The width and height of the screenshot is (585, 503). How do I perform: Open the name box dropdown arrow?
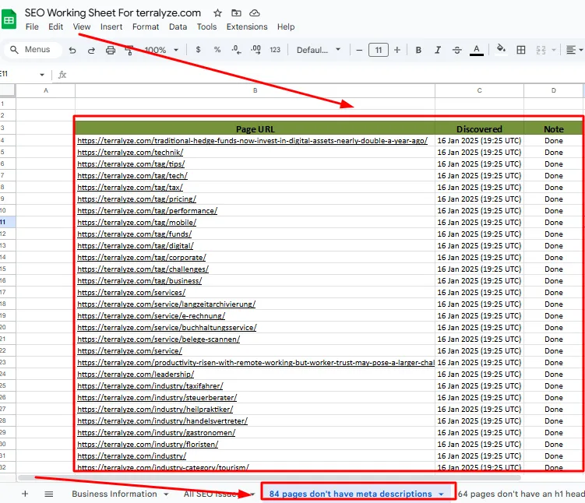click(42, 75)
